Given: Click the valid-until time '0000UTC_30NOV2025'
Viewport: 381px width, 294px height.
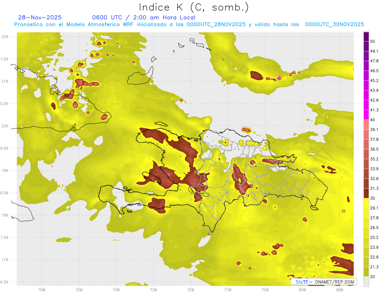Looking at the screenshot, I should (334, 24).
